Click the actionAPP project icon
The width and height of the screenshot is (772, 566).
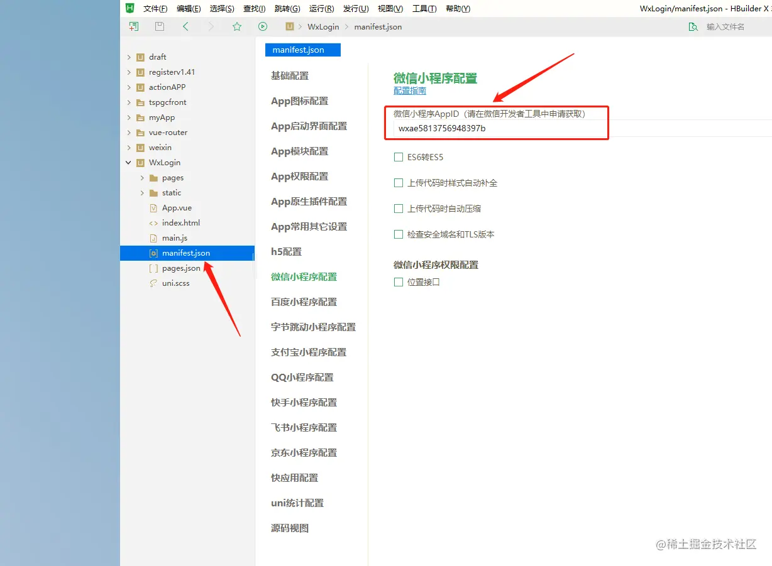coord(141,87)
